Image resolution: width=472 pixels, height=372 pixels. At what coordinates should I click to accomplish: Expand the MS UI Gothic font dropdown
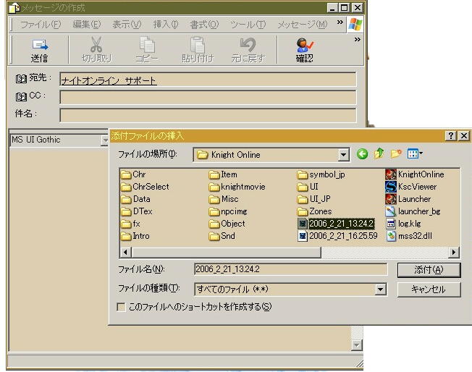[x=105, y=140]
